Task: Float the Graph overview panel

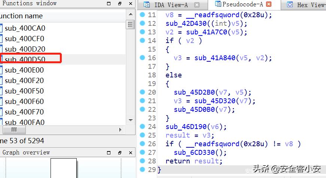Action: [120, 153]
